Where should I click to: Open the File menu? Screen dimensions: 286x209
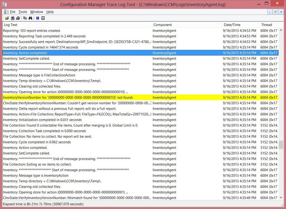click(x=12, y=12)
